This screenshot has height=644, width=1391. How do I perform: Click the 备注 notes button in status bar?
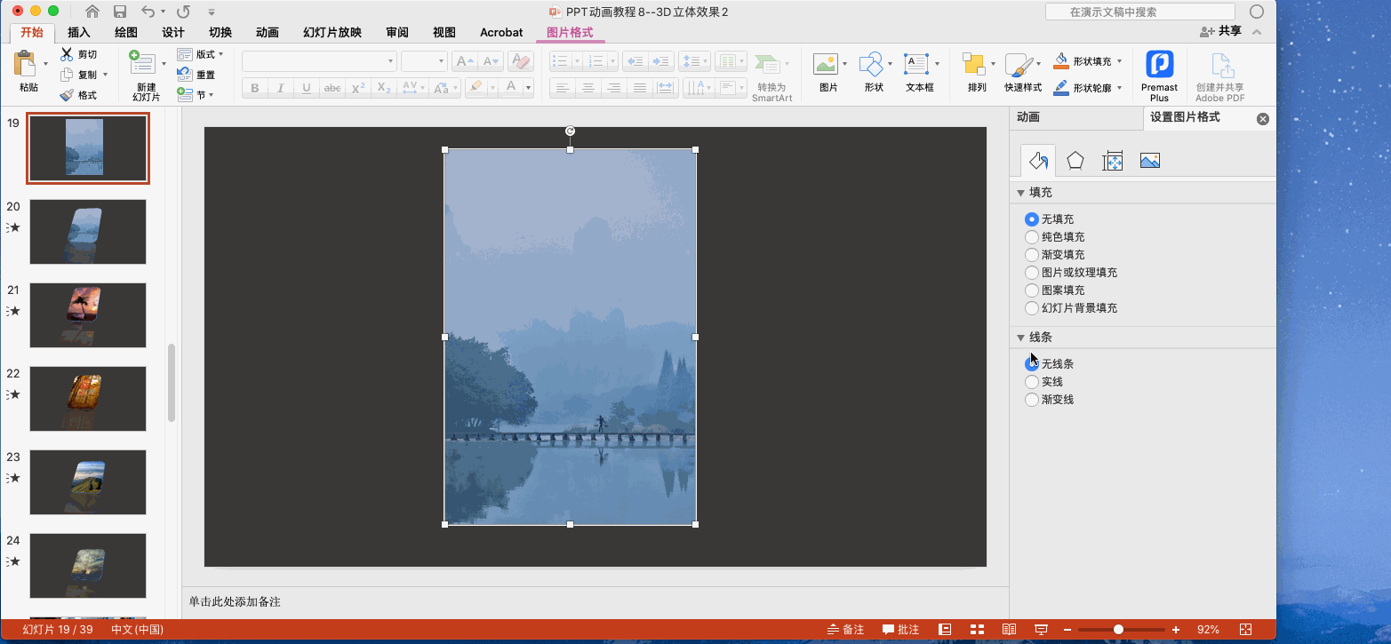click(844, 630)
